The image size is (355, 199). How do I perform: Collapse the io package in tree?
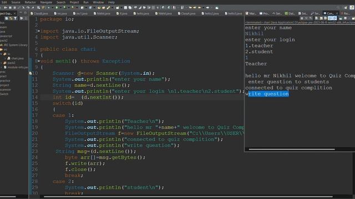[1, 54]
